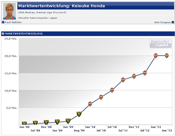The image size is (175, 136).
Task: Click the 25,0 Mio. axis label
Action: click(11, 39)
